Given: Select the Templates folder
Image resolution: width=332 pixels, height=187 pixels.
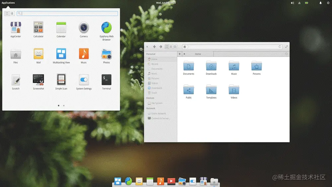Looking at the screenshot, I should coord(211,92).
